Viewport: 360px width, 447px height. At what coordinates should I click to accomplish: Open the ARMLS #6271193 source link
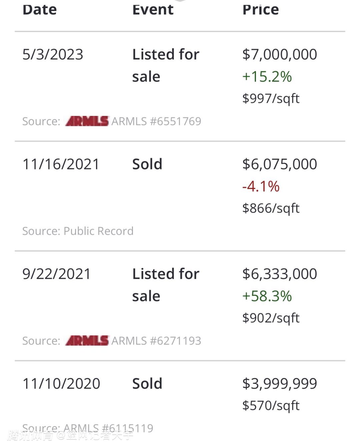[x=156, y=341]
